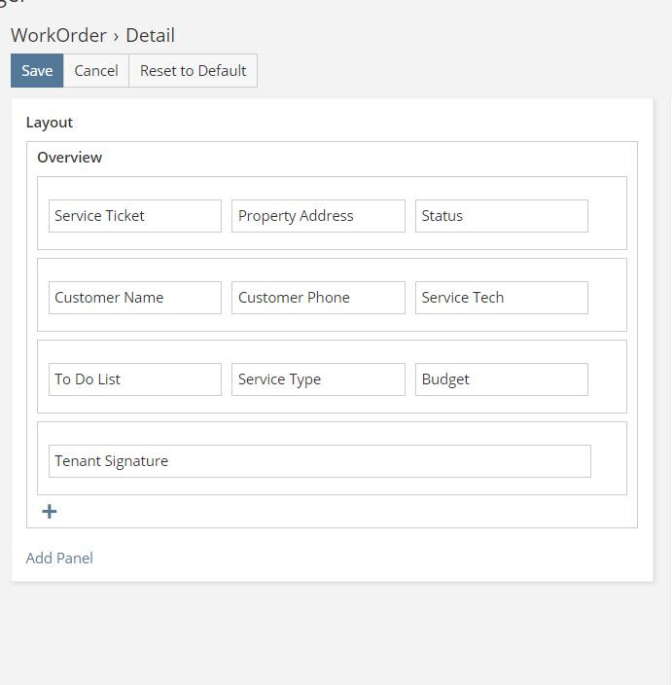672x685 pixels.
Task: Pick the Customer Phone field cell
Action: point(318,298)
